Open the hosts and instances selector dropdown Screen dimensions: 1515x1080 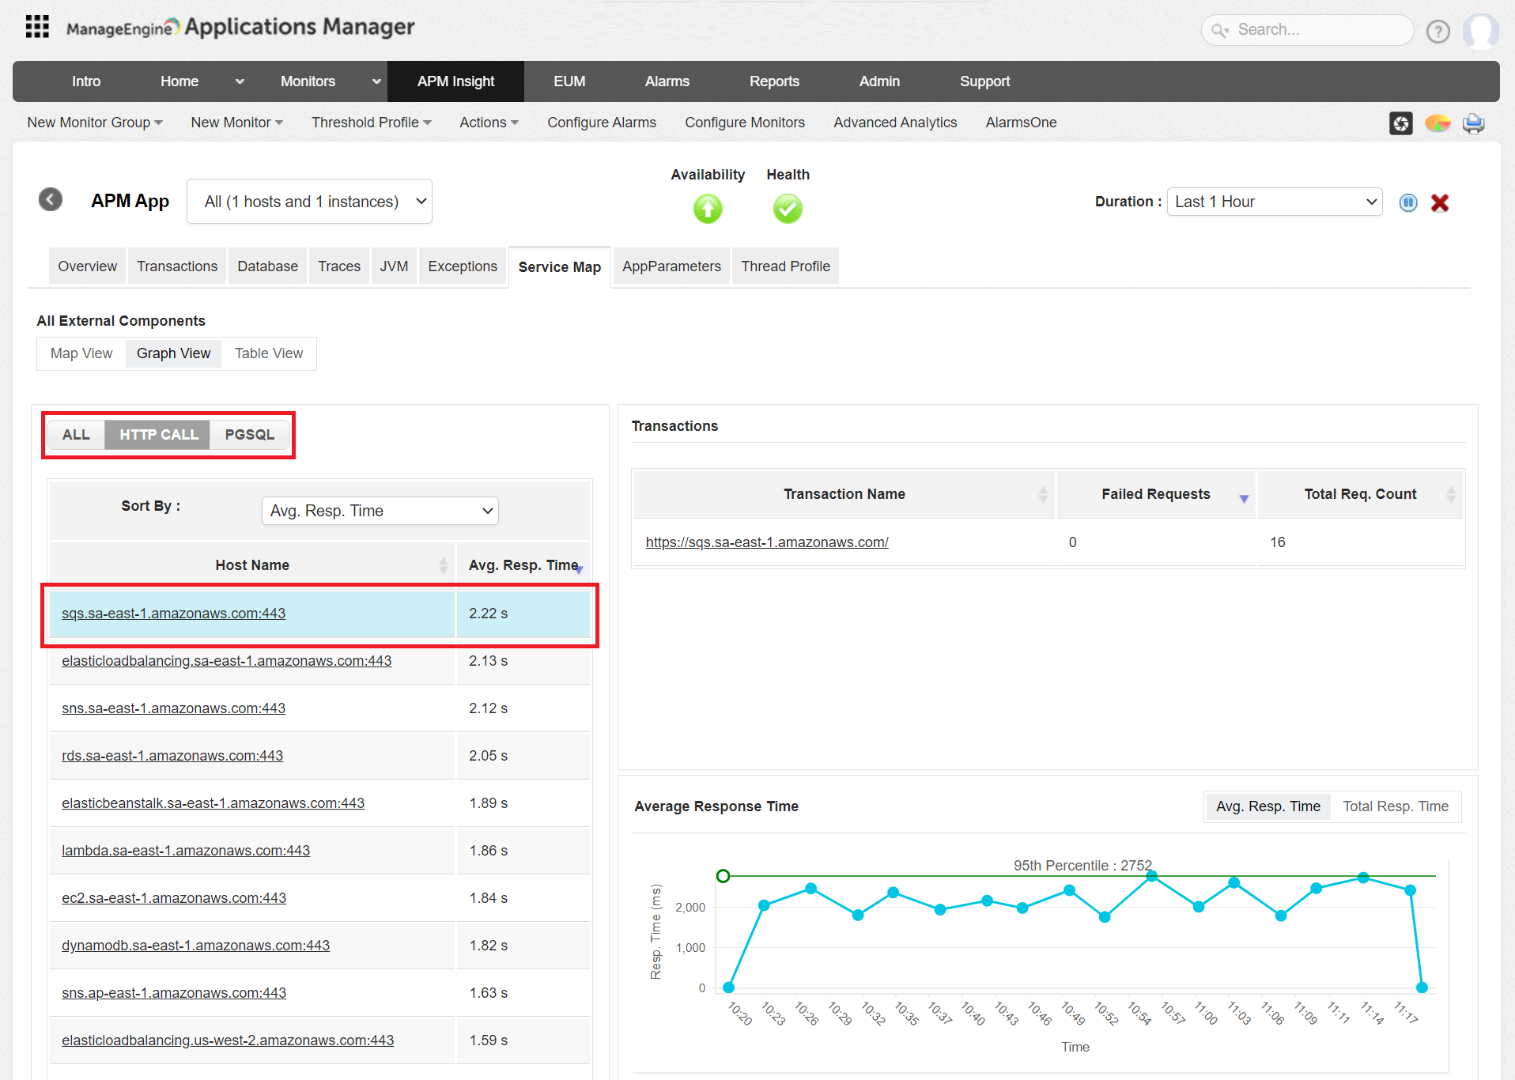[x=309, y=201]
